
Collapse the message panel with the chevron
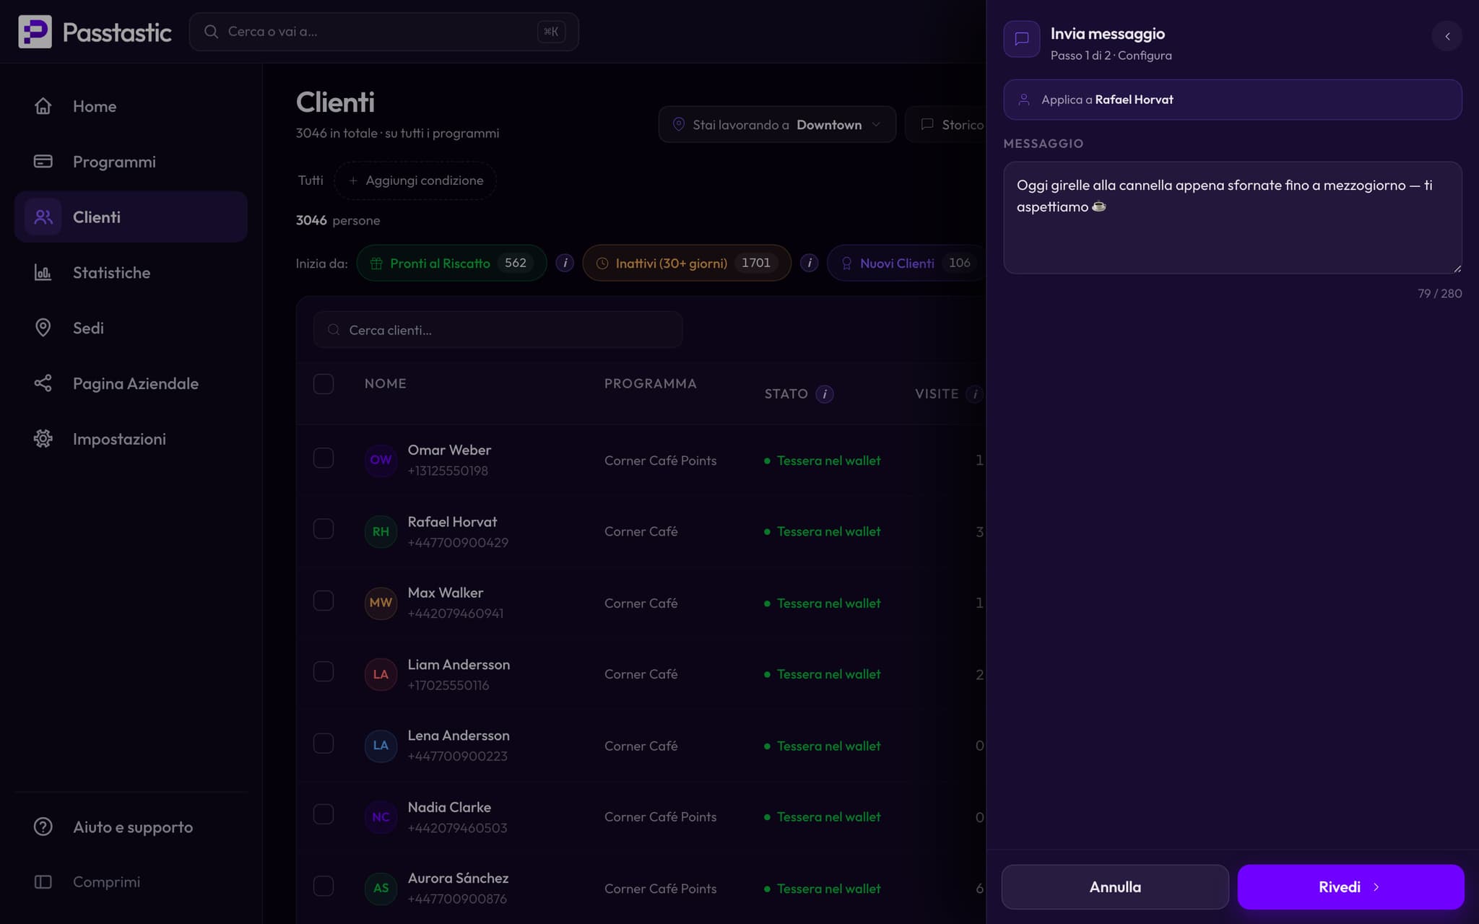pyautogui.click(x=1447, y=36)
